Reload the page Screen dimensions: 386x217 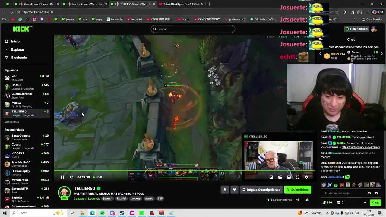11,12
